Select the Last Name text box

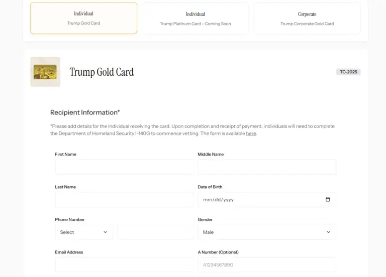(124, 200)
